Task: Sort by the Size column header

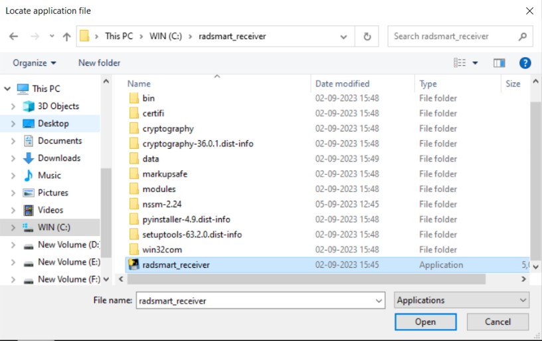Action: [513, 84]
